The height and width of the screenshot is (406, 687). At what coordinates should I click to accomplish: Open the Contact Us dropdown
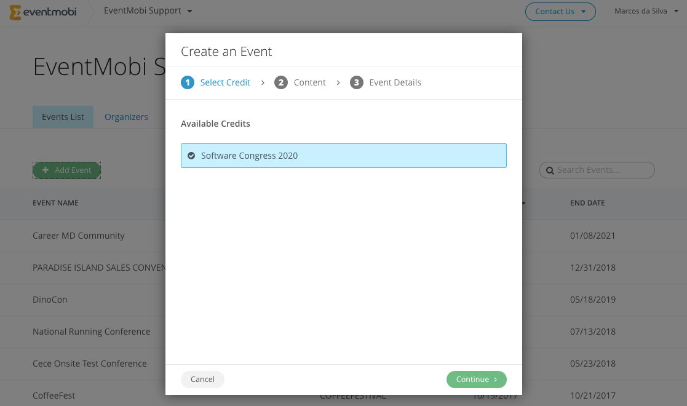(x=560, y=12)
